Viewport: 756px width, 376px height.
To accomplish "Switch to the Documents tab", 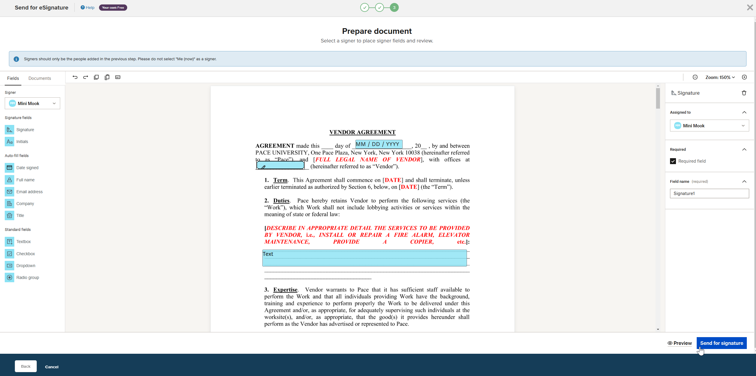I will (40, 78).
